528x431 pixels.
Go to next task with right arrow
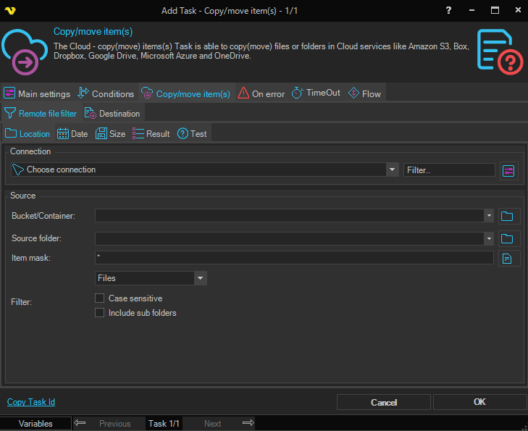[248, 423]
